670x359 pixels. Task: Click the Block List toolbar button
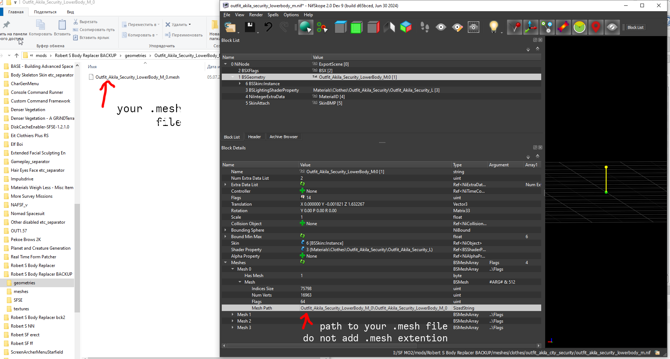tap(635, 27)
